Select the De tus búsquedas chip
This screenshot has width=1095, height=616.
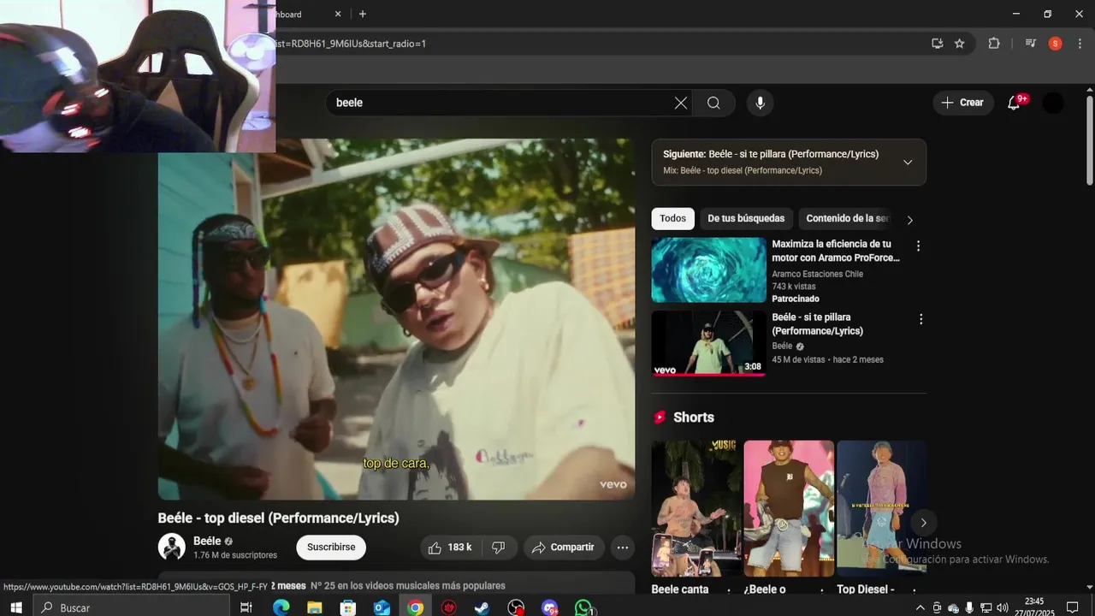745,219
